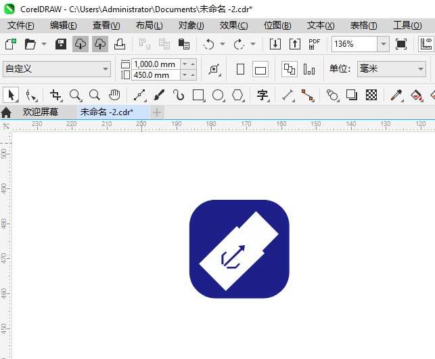This screenshot has width=435, height=359.
Task: Add a new document tab with plus
Action: click(x=157, y=112)
